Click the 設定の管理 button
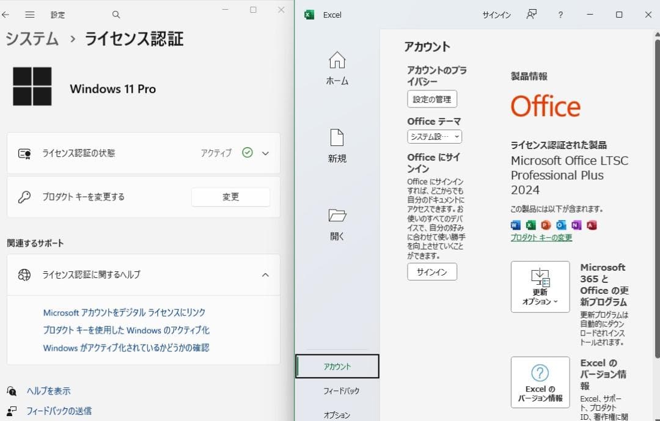Viewport: 660px width, 421px height. click(x=432, y=99)
